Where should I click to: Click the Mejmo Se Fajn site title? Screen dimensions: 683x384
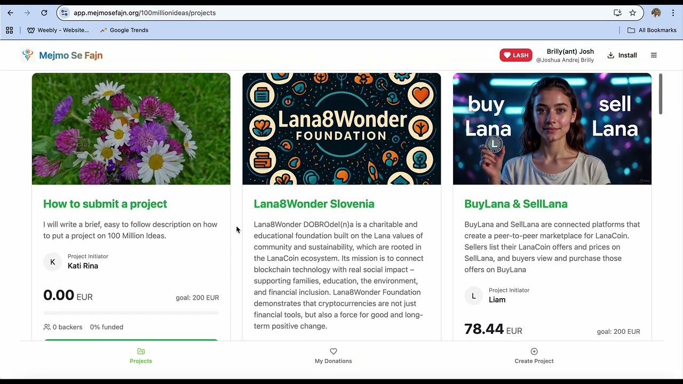click(70, 55)
